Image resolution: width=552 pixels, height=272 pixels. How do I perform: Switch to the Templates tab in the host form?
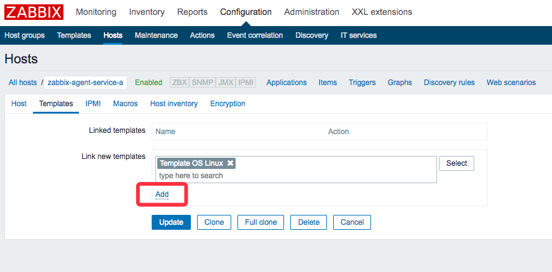[x=56, y=104]
